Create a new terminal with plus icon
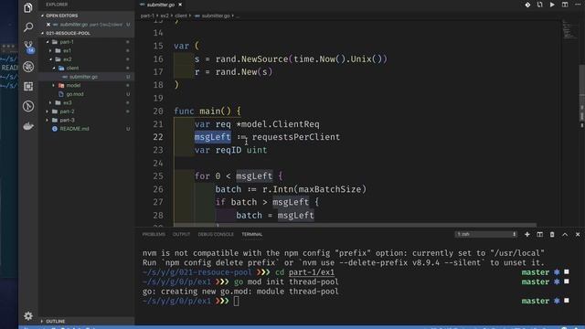The height and width of the screenshot is (329, 585). [527, 234]
